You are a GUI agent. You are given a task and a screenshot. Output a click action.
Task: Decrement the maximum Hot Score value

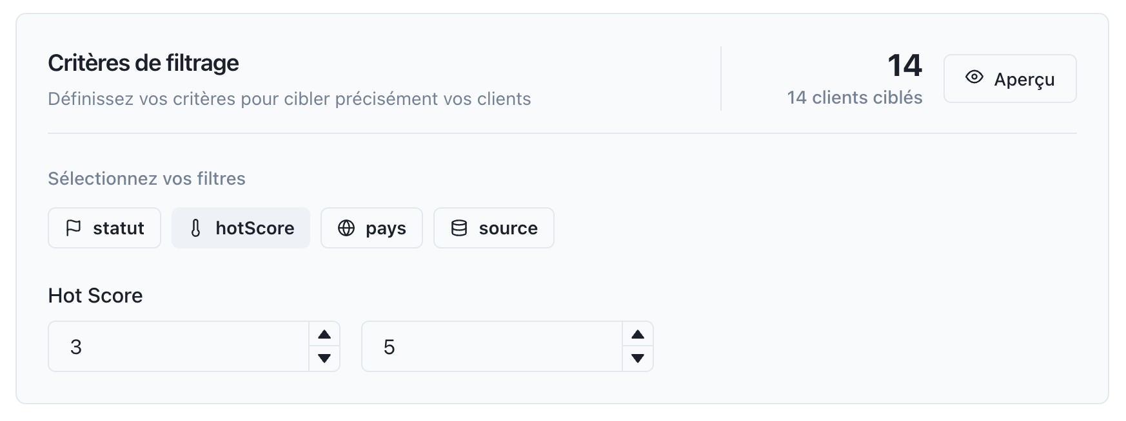[638, 359]
